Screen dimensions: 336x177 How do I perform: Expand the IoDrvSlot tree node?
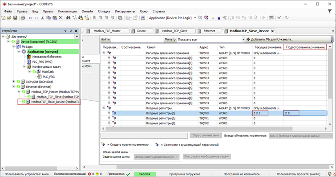click(13, 82)
